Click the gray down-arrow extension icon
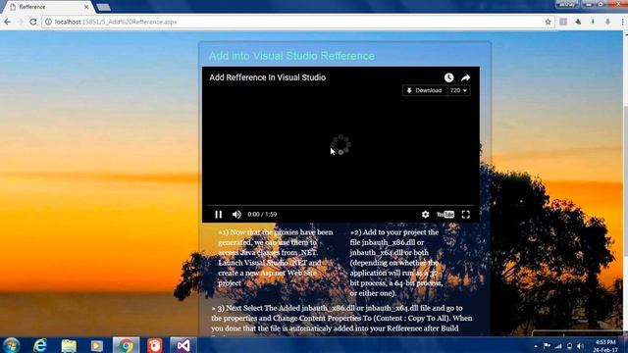This screenshot has height=353, width=628. pyautogui.click(x=607, y=22)
